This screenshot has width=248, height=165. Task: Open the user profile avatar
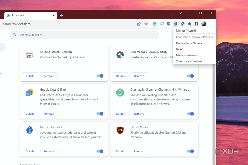204,24
